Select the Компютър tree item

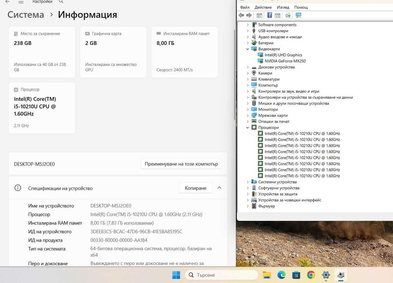coord(268,85)
